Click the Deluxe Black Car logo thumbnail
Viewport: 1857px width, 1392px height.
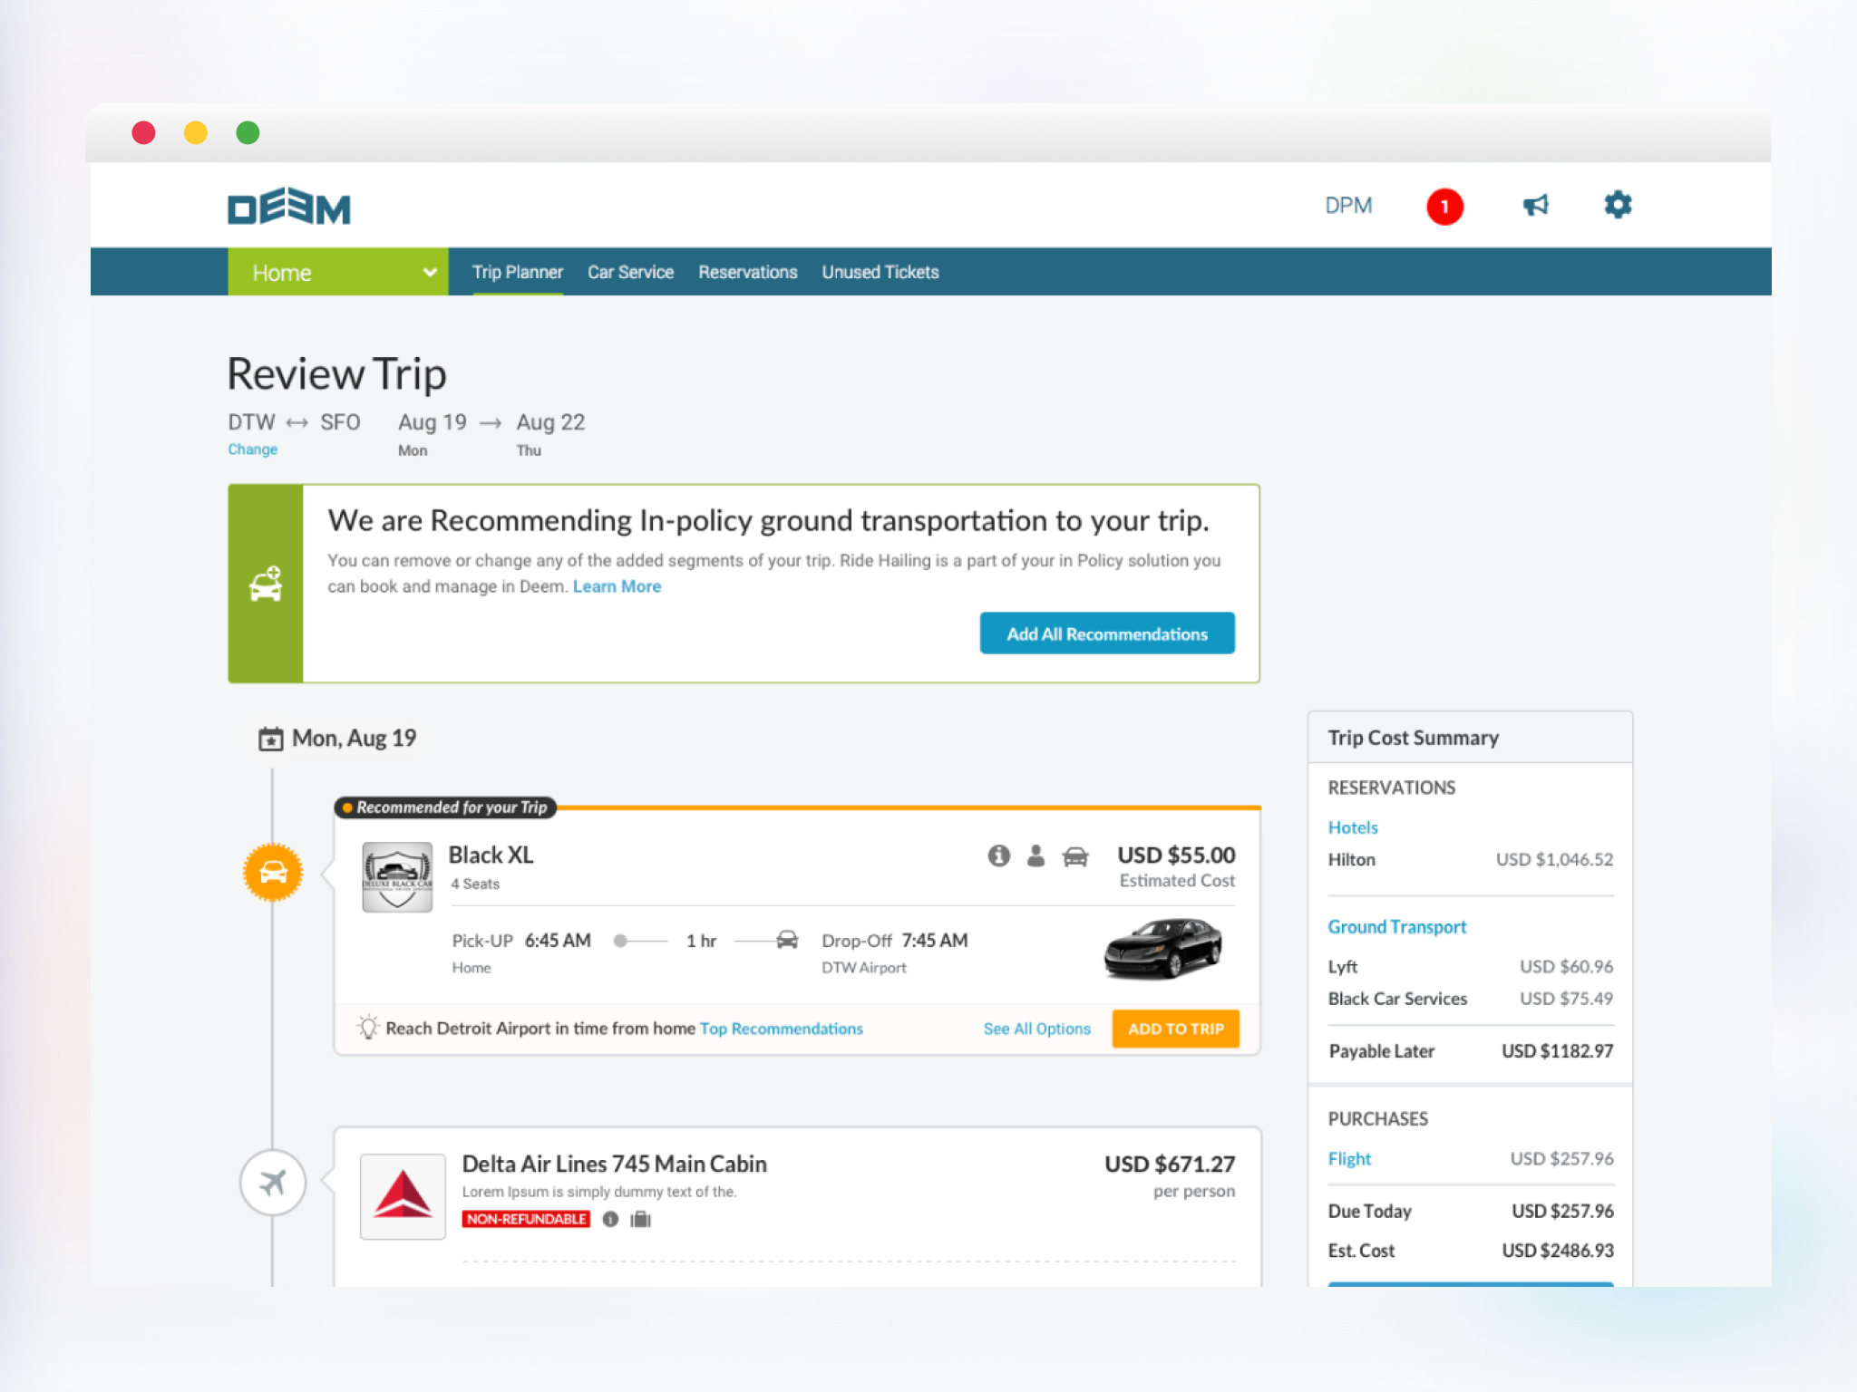click(x=397, y=876)
